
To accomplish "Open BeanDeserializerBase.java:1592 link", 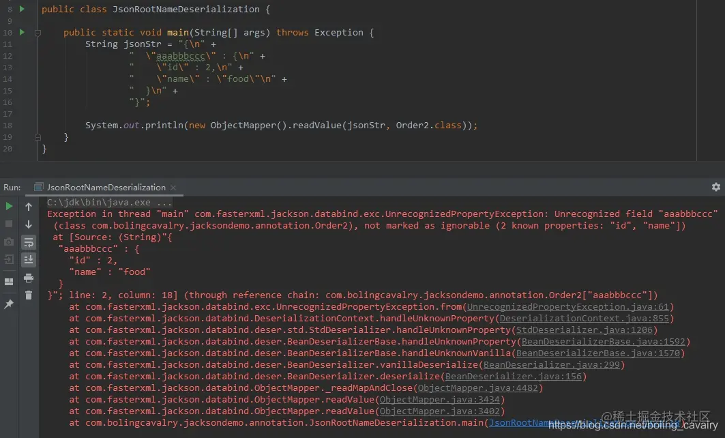I will point(603,341).
